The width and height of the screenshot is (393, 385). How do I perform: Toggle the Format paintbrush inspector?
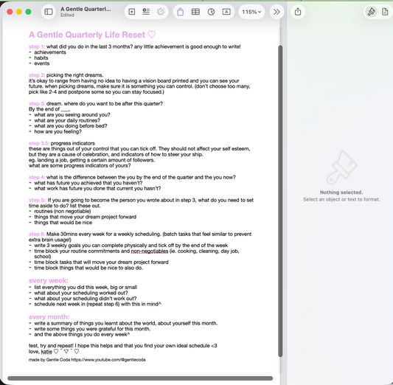pyautogui.click(x=371, y=12)
